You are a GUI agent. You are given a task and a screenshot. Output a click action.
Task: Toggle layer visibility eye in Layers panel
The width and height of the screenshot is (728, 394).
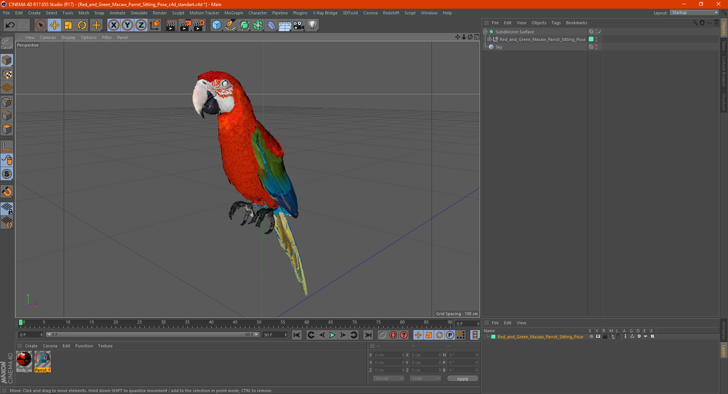pos(598,336)
